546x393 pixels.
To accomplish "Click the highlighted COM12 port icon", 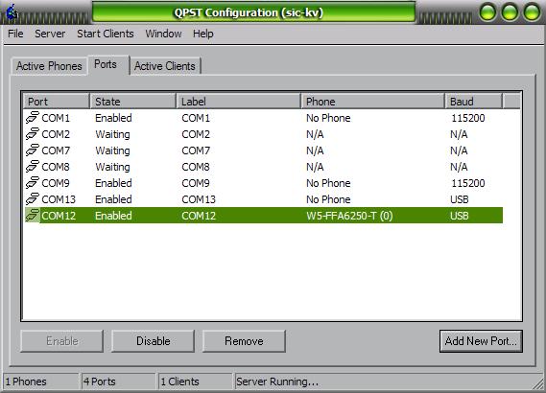I will (x=33, y=216).
